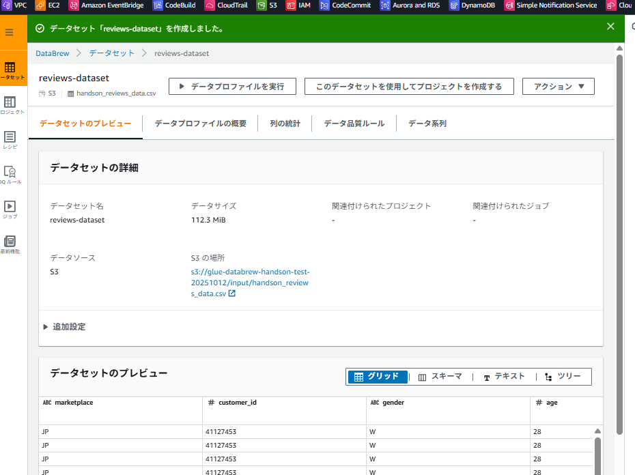635x475 pixels.
Task: Dismiss the green success notification
Action: point(610,27)
